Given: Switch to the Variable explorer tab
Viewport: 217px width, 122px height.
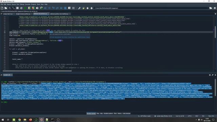Looking at the screenshot, I should (x=108, y=114).
